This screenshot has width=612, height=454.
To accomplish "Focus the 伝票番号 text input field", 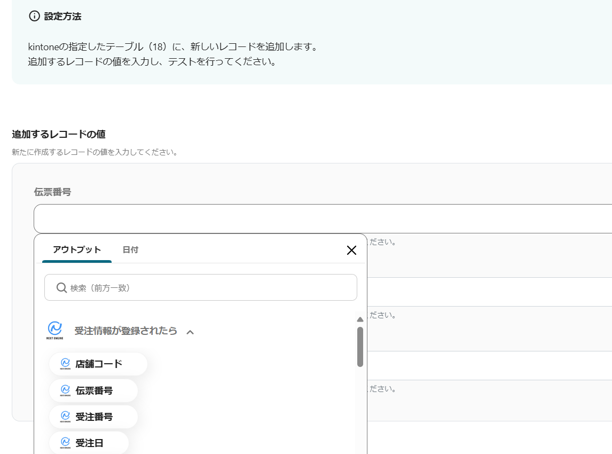I will pyautogui.click(x=320, y=218).
